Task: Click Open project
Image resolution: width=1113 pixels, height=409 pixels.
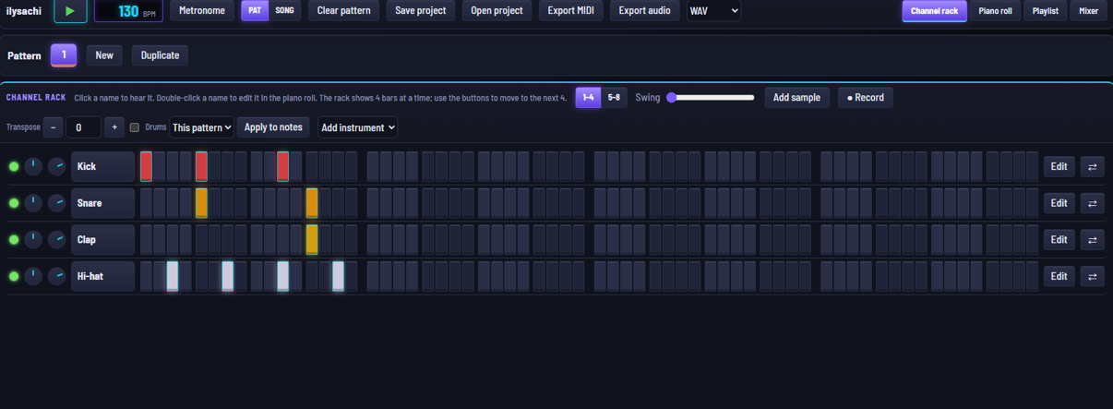Action: 497,11
